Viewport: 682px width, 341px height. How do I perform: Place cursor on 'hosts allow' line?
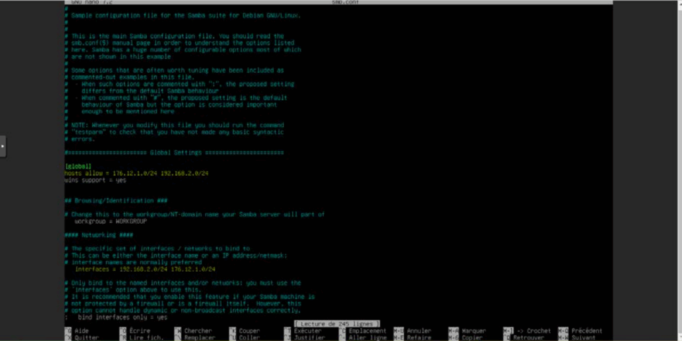click(x=137, y=173)
